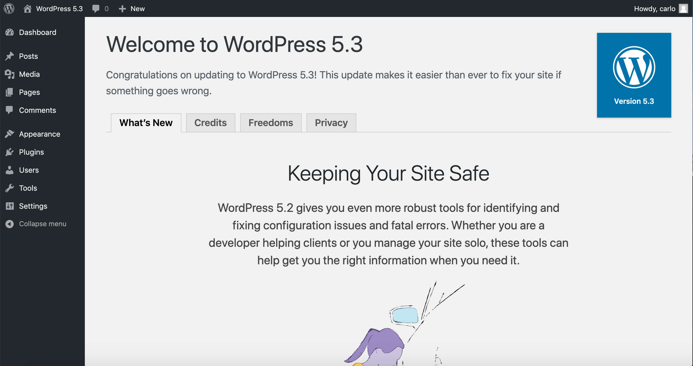Collapse the sidebar via Collapse menu label
The width and height of the screenshot is (693, 366).
click(x=42, y=224)
